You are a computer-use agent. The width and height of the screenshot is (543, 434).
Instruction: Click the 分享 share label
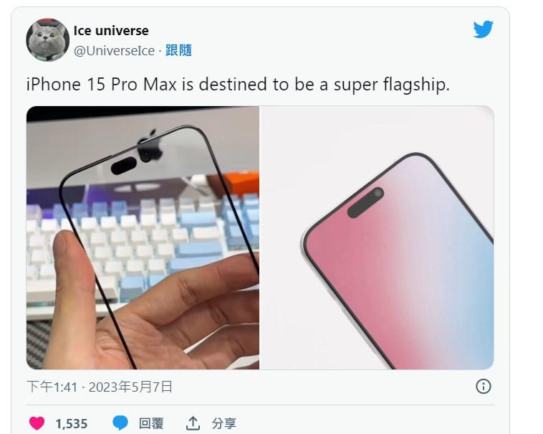pos(224,423)
